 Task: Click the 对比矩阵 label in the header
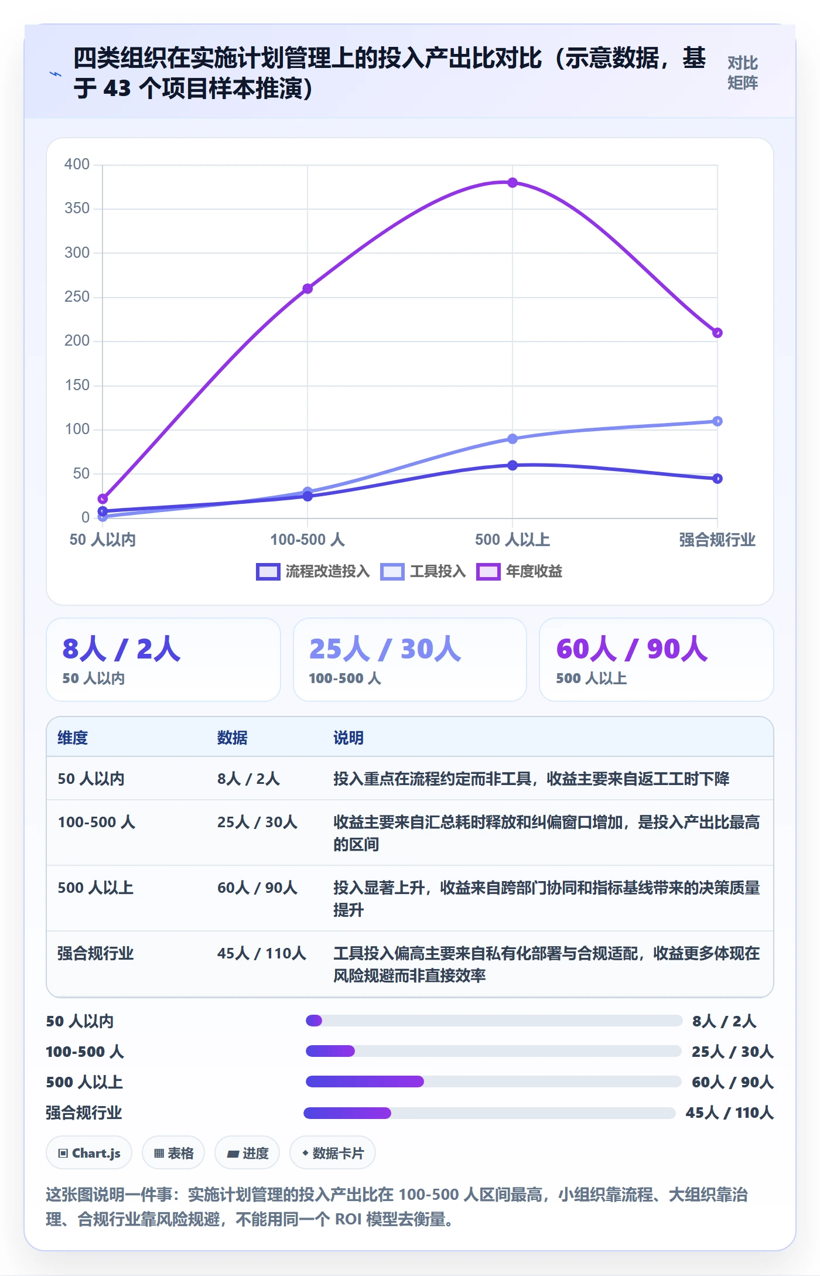(x=742, y=73)
